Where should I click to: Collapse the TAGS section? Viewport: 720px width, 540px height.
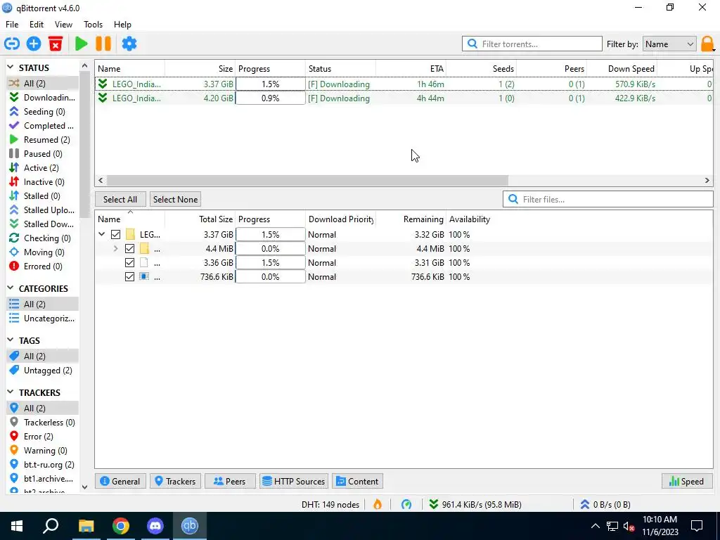tap(11, 340)
